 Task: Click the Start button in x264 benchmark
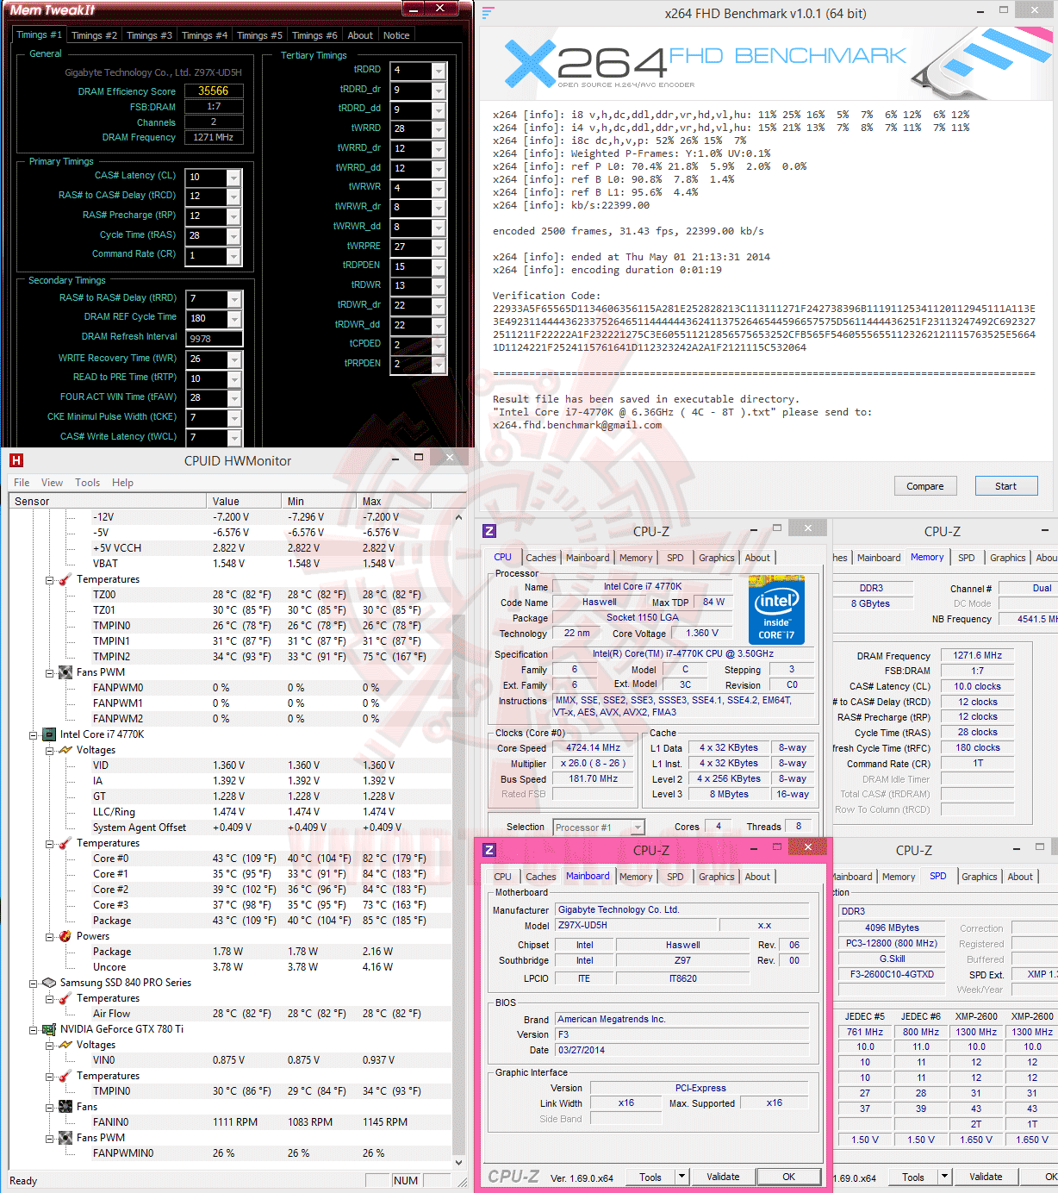point(1006,486)
